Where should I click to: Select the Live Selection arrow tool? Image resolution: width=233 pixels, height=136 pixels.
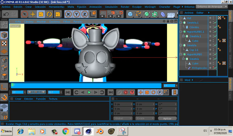pyautogui.click(x=25, y=14)
